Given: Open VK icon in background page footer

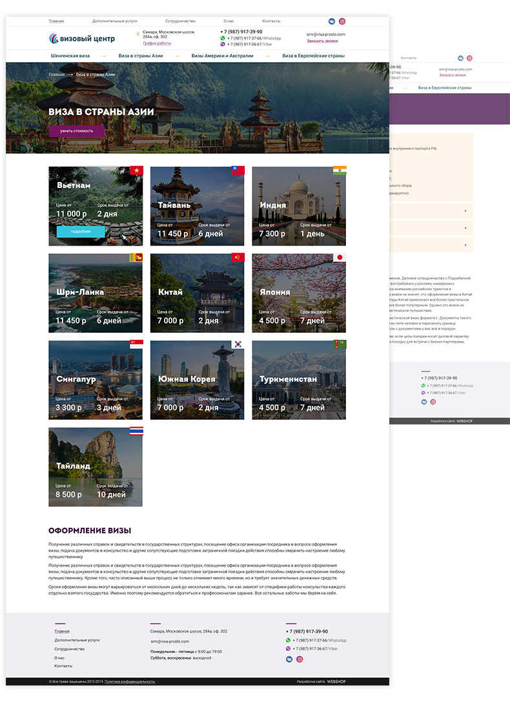Looking at the screenshot, I should point(423,402).
